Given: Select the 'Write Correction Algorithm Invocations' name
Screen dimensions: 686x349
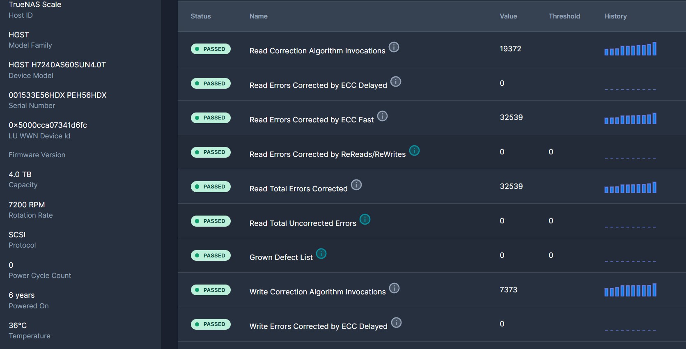Looking at the screenshot, I should tap(318, 292).
